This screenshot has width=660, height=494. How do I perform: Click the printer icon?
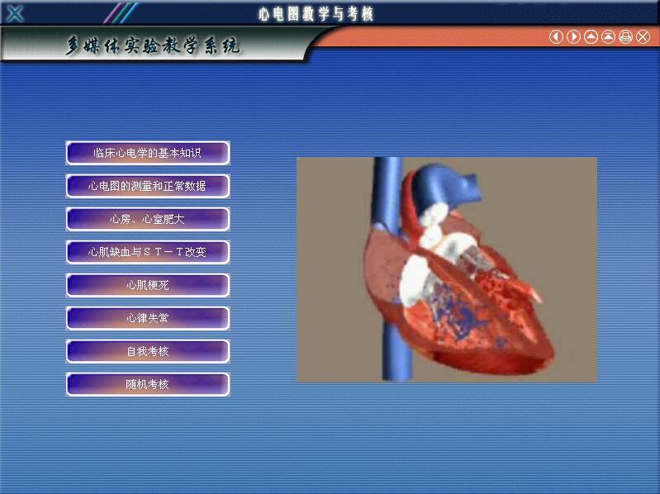(x=625, y=37)
